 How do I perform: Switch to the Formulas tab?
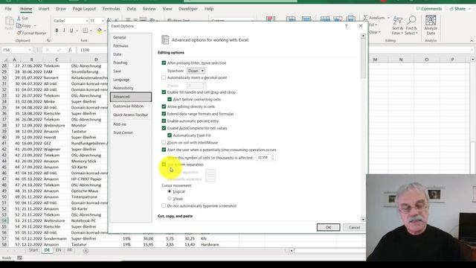pos(111,9)
